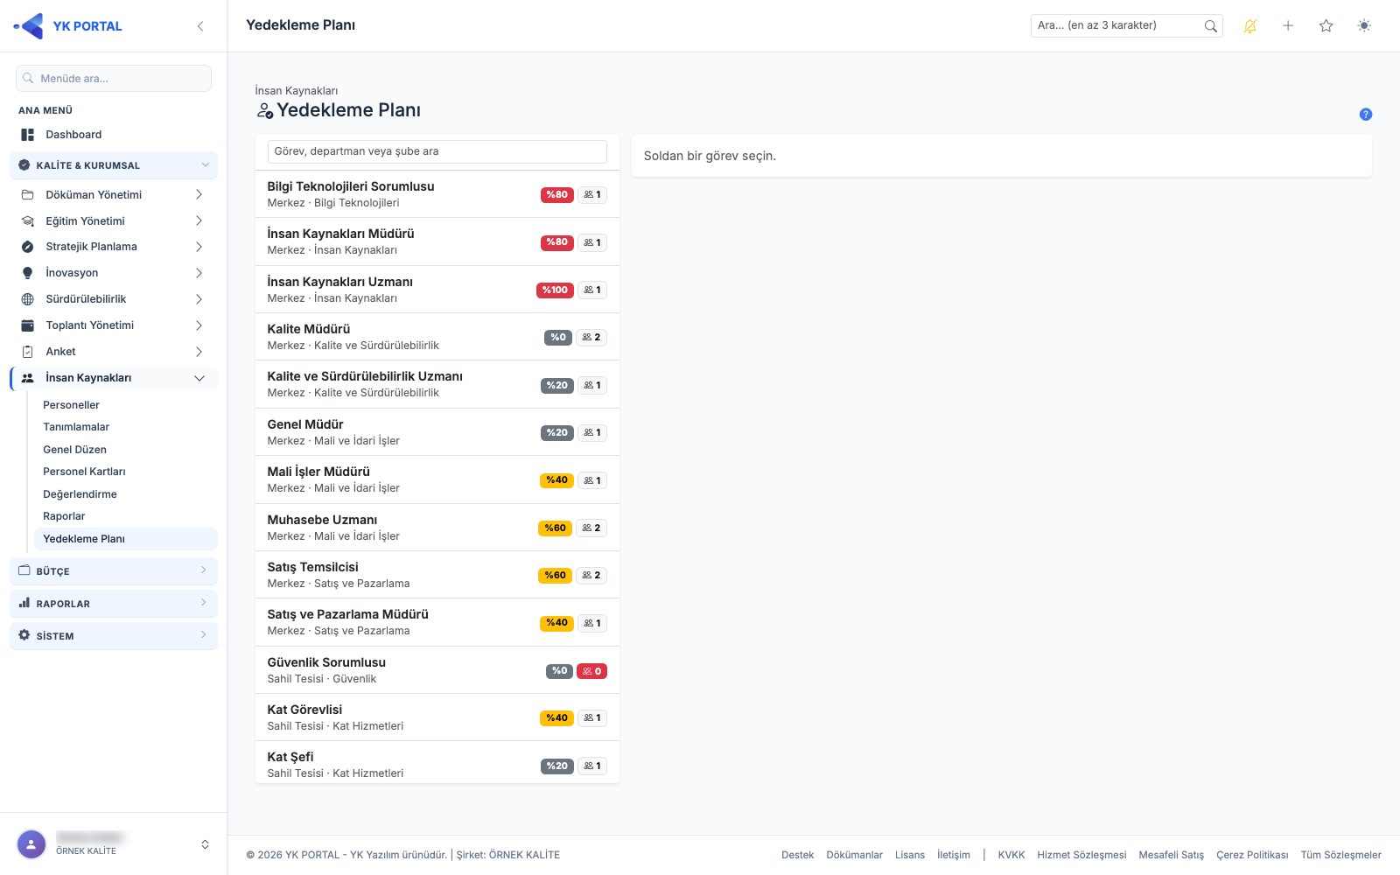Click the Dashboard grid icon
The image size is (1400, 875).
coord(28,135)
